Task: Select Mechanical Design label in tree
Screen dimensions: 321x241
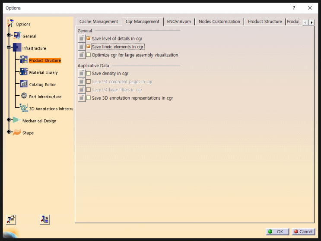Action: pos(39,121)
